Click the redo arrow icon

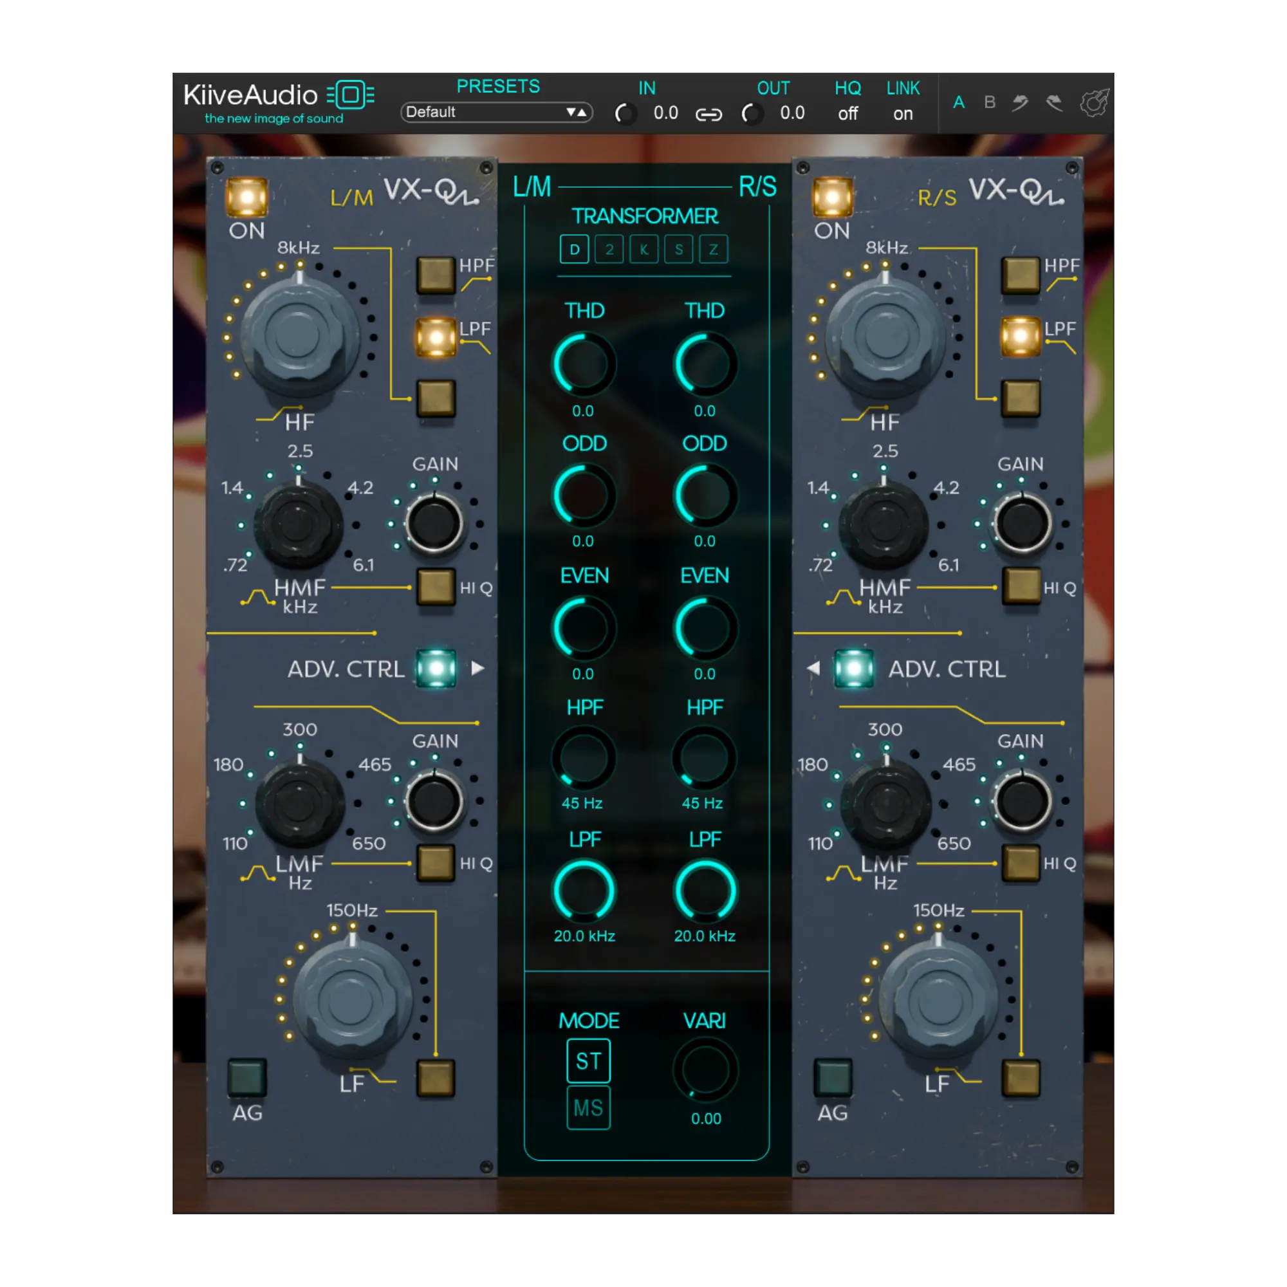pos(1056,104)
